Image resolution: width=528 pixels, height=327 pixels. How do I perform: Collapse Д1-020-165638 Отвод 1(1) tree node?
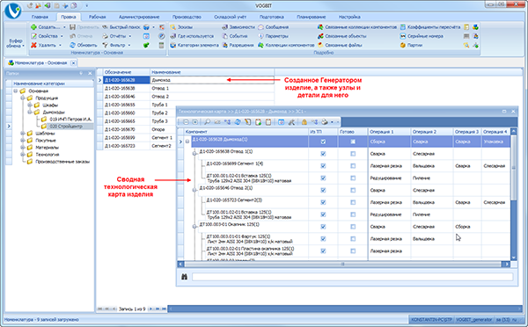[x=194, y=154]
